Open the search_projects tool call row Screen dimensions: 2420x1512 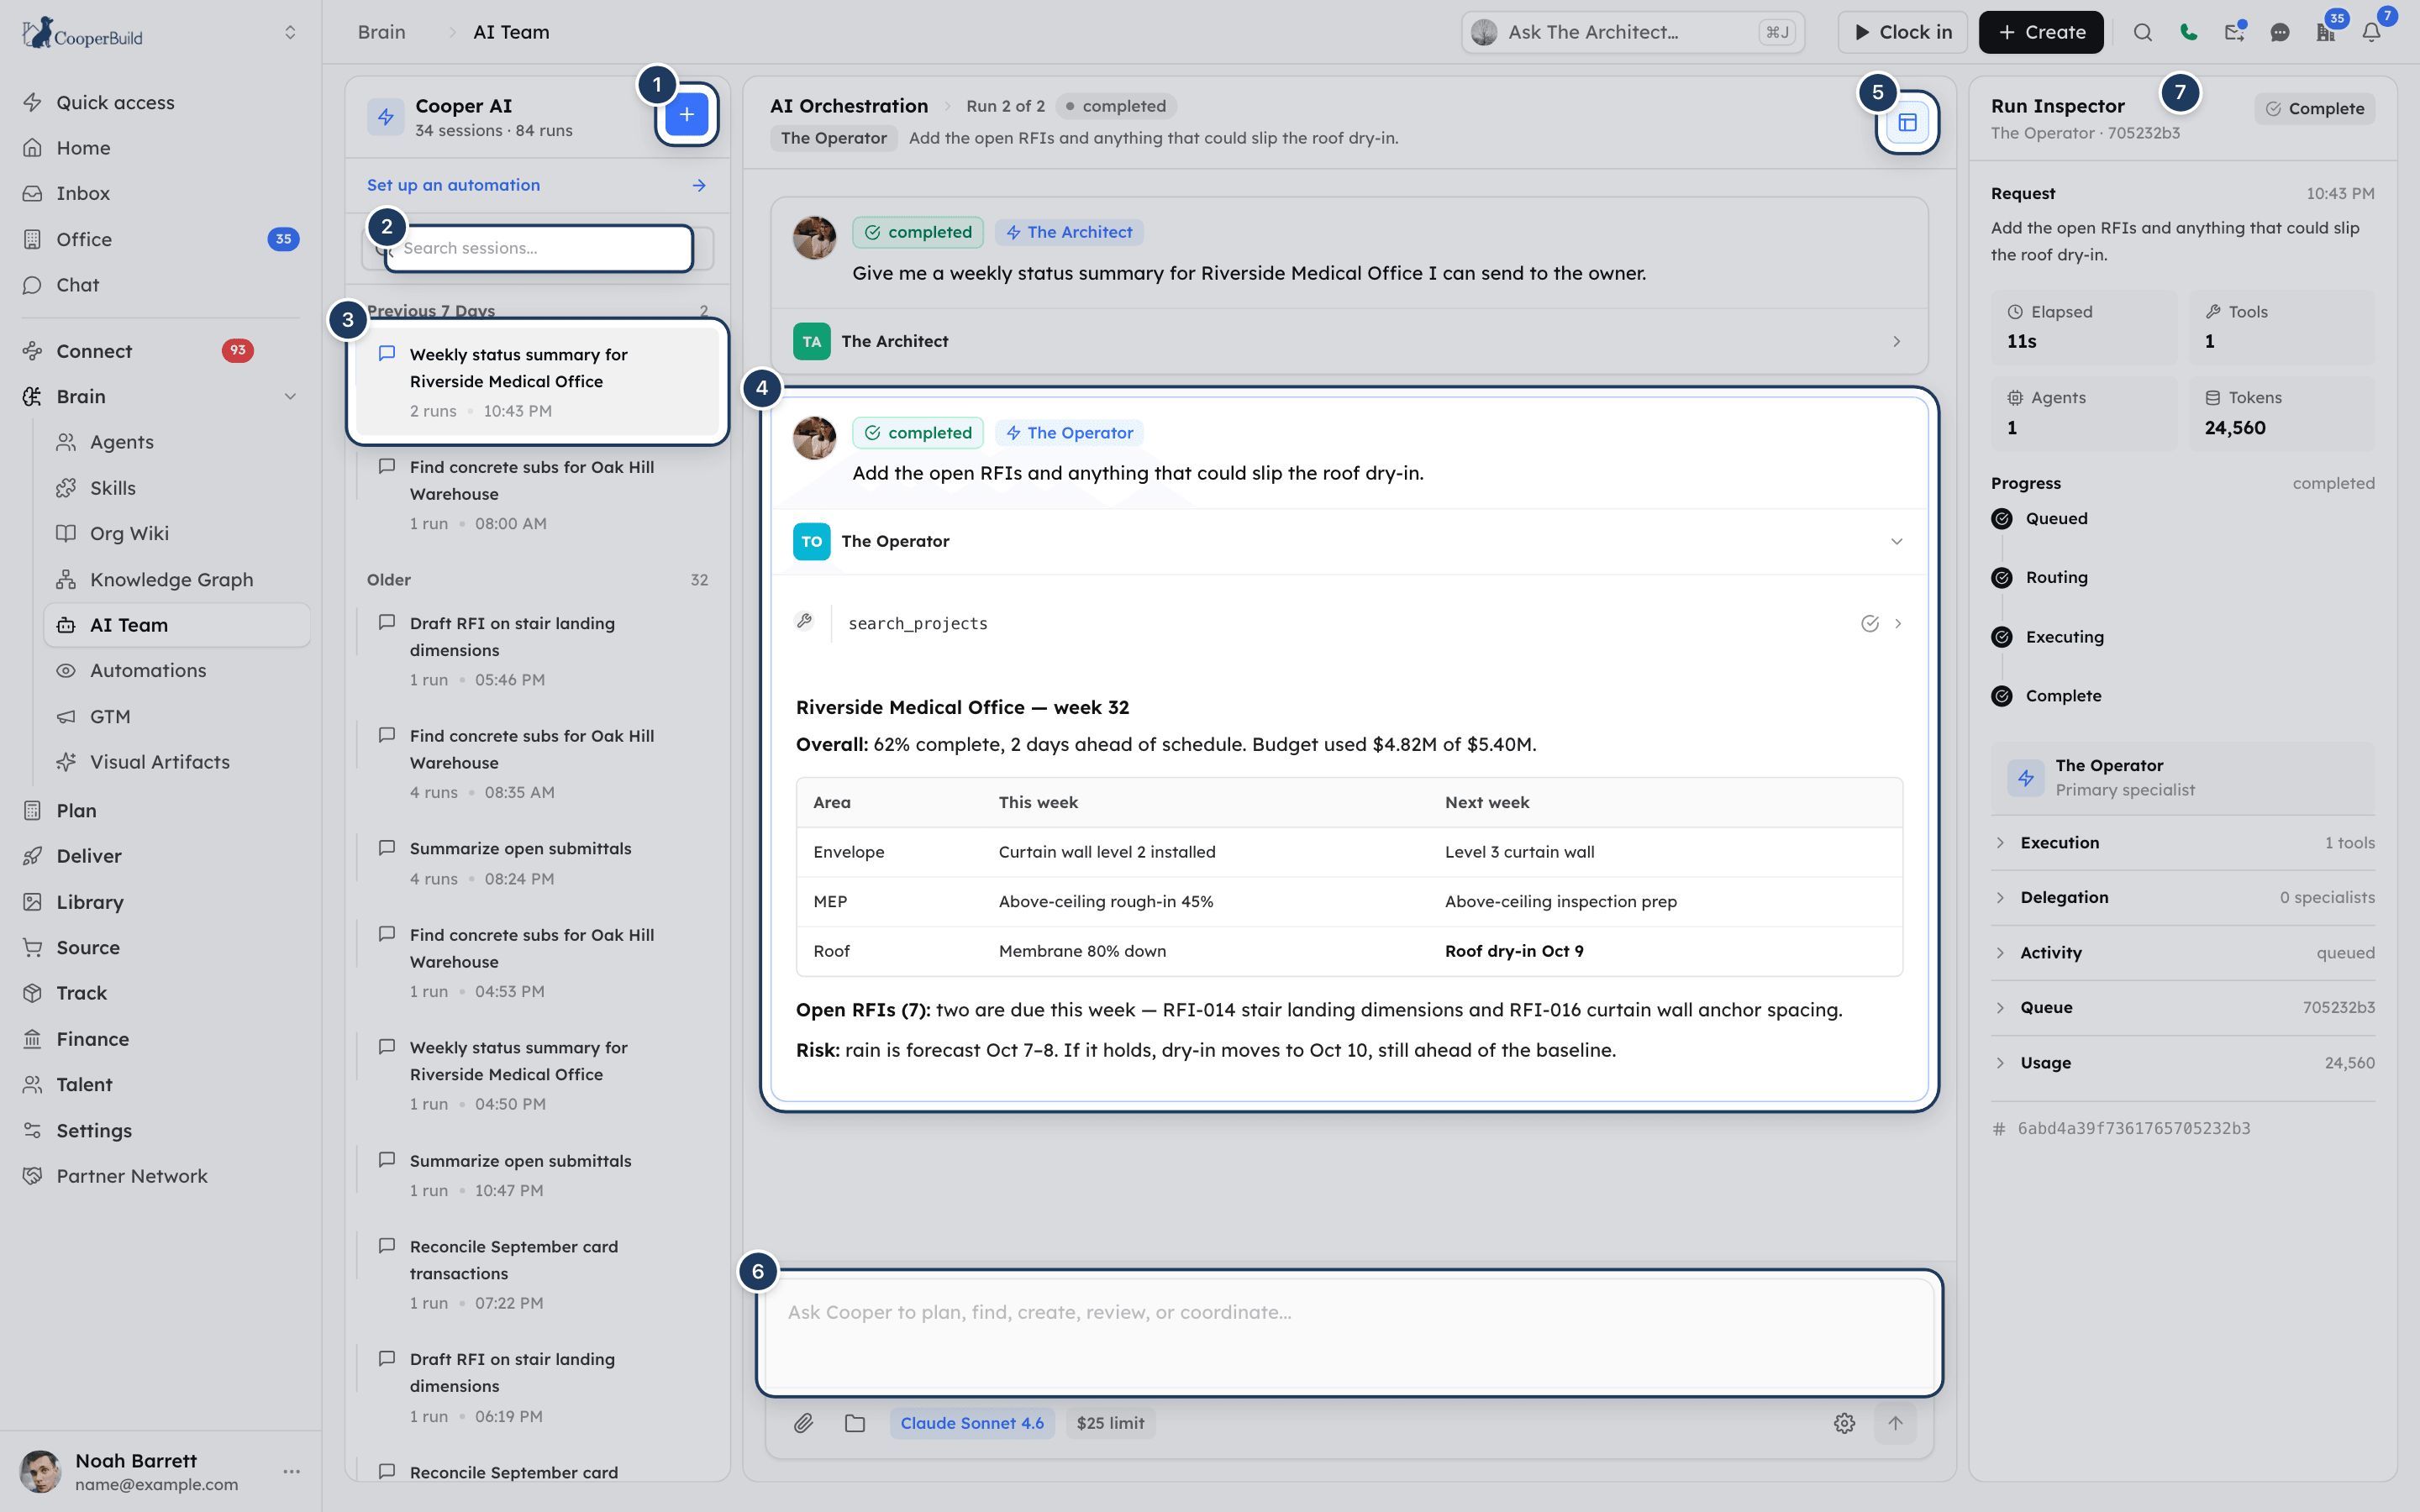[x=1349, y=623]
